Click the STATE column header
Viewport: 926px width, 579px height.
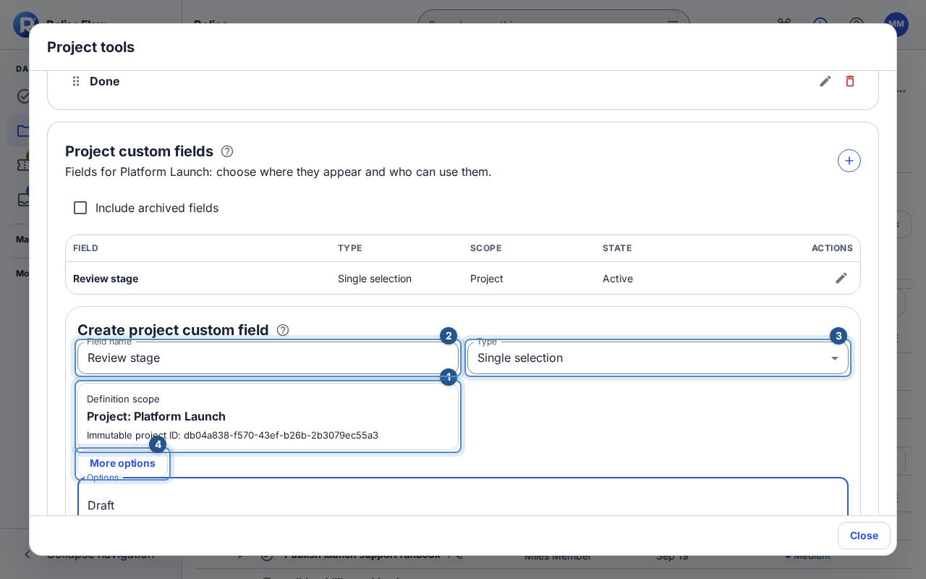pos(617,248)
